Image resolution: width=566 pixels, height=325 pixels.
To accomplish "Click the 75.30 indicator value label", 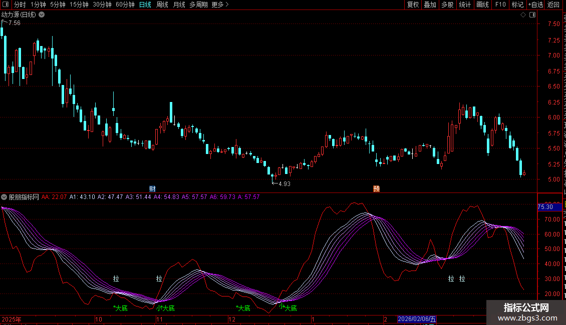I will pos(545,206).
